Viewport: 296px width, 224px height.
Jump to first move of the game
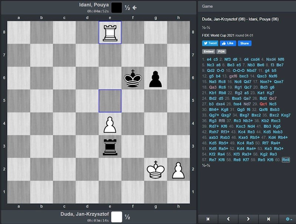208,219
